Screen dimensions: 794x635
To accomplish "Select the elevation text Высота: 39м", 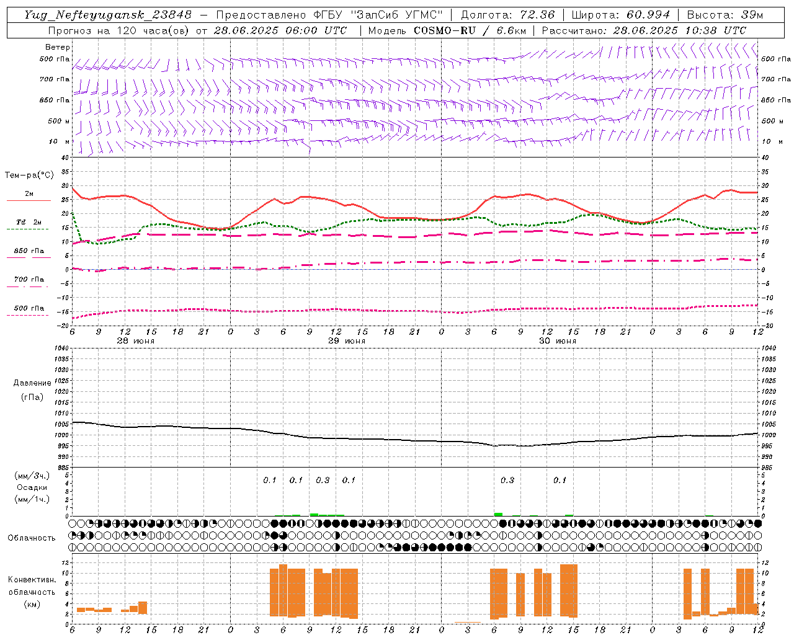I will [x=725, y=15].
